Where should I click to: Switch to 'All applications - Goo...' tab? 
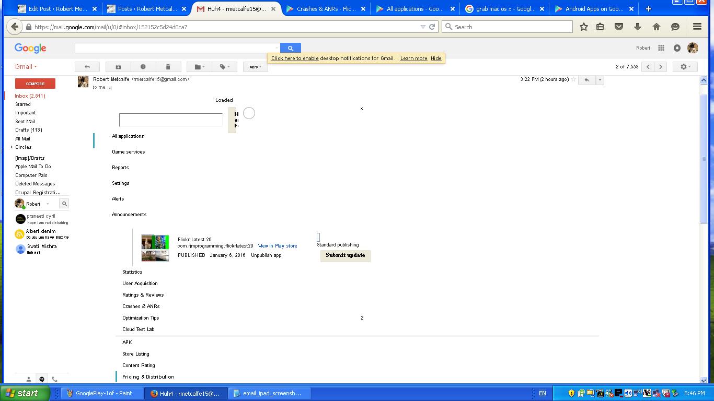point(415,9)
